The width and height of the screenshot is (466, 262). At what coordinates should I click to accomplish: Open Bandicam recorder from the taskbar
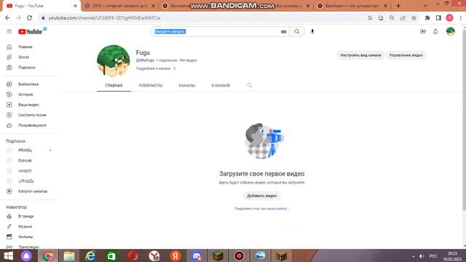pos(239,256)
